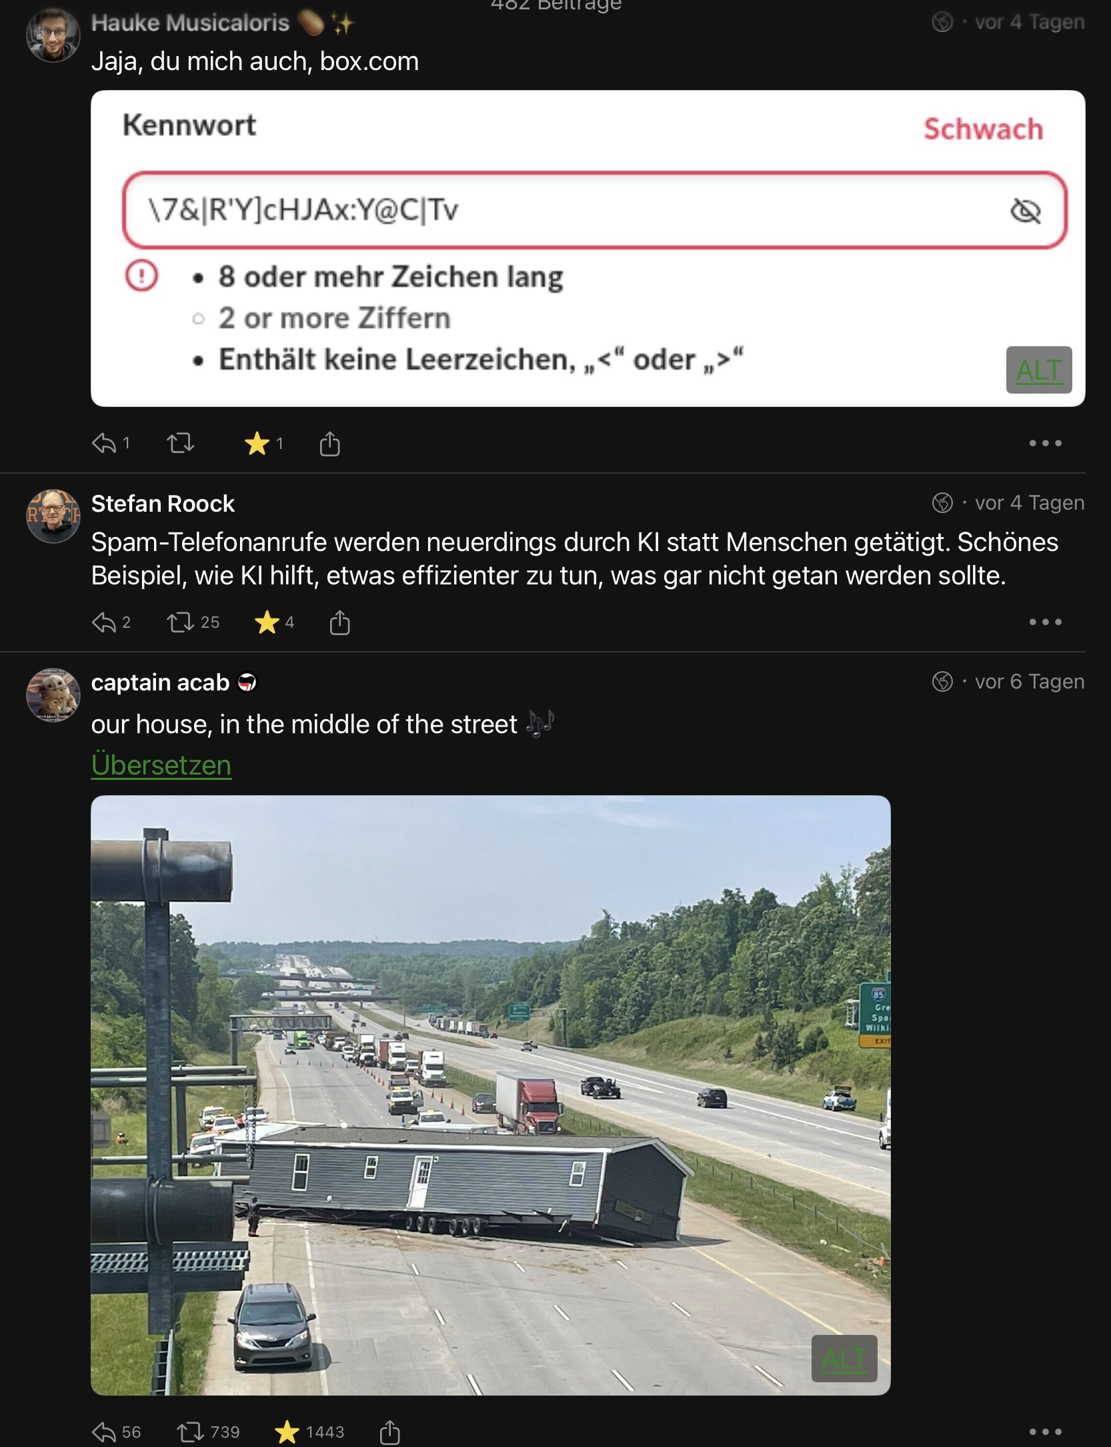Screen dimensions: 1111x1447
Task: Reply to Stefan Roock's spam call post
Action: pos(105,622)
